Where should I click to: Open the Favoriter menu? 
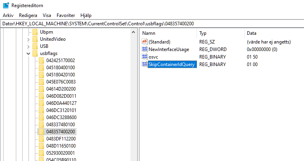pyautogui.click(x=65, y=15)
